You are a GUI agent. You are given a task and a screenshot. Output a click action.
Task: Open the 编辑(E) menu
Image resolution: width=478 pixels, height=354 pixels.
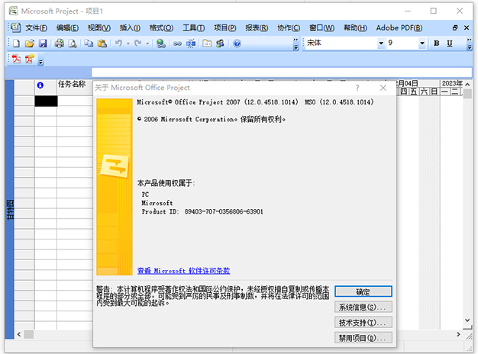(x=67, y=28)
